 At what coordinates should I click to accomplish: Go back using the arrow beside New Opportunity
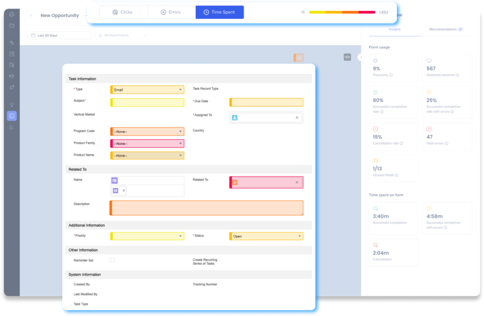tap(31, 16)
